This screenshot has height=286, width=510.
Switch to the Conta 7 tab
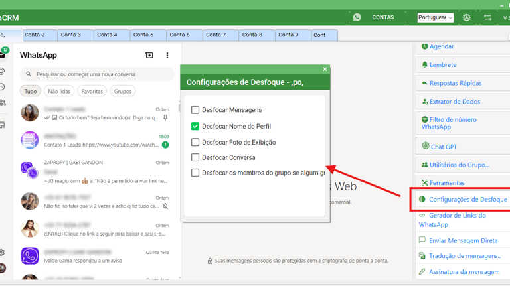[x=221, y=35]
